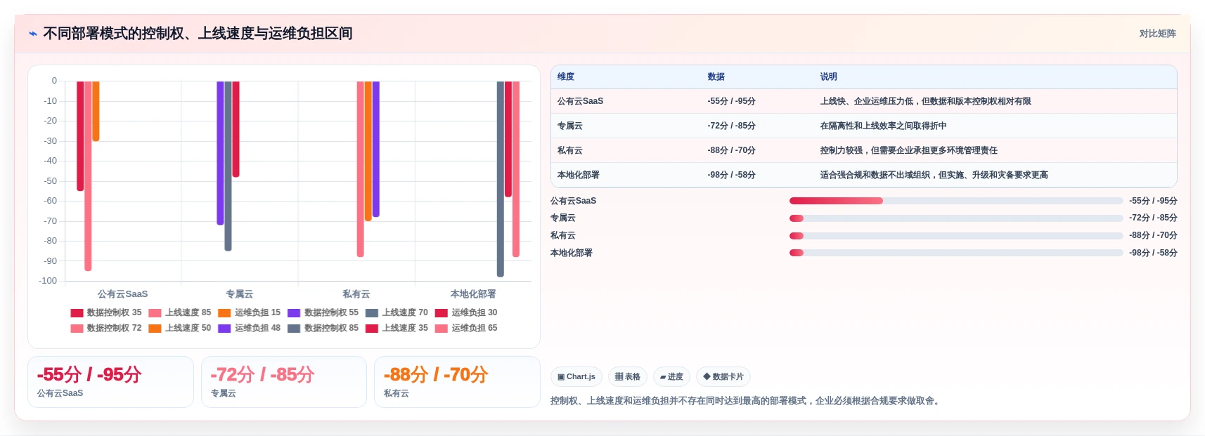Click the 专属云 x-axis label
The height and width of the screenshot is (436, 1205).
click(239, 294)
